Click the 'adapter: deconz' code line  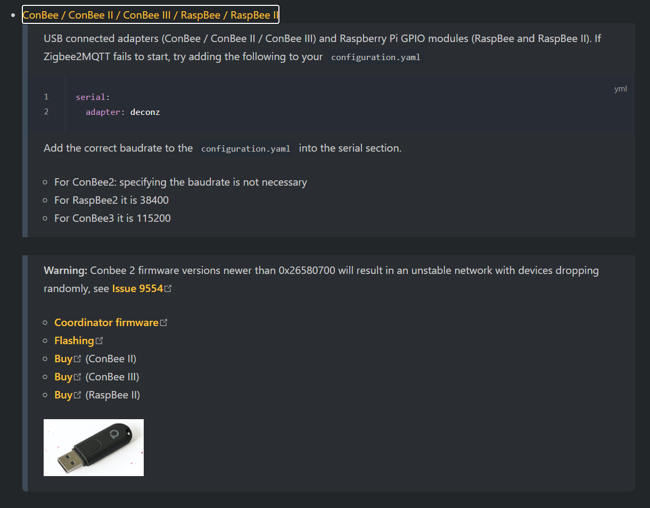(x=123, y=112)
